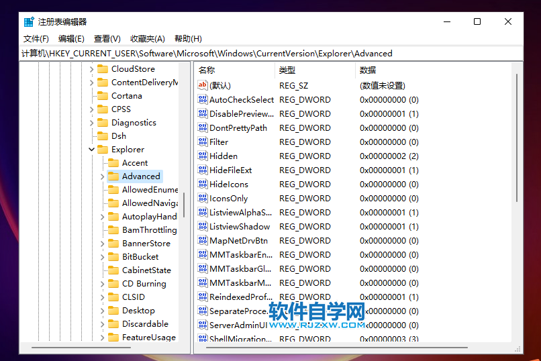Click the Hidden DWORD icon

[203, 156]
